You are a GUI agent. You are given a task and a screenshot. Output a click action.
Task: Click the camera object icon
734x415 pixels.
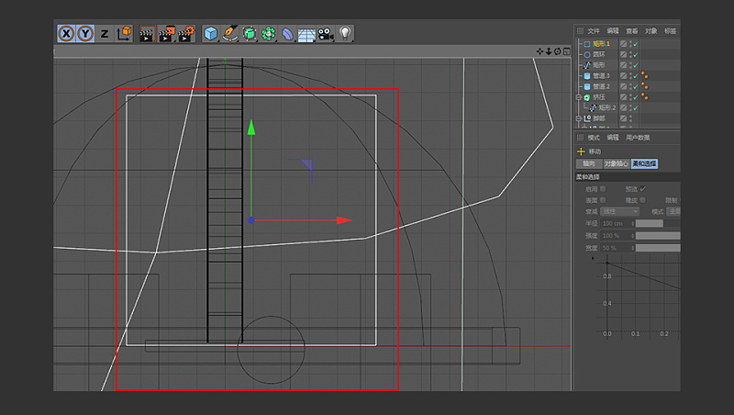coord(326,34)
